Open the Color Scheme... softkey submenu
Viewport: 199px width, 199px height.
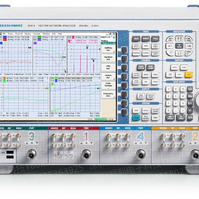(108, 85)
